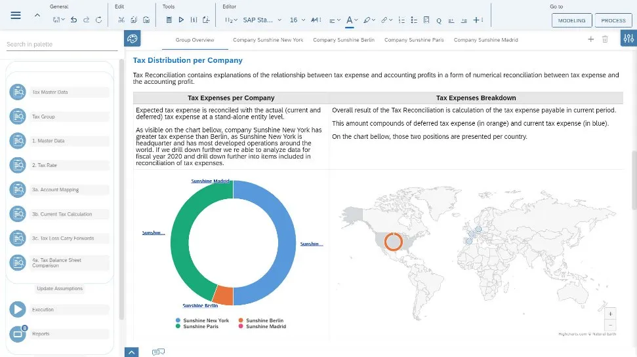Click the Search in palette field
Screen dimensions: 637x357
[62, 45]
